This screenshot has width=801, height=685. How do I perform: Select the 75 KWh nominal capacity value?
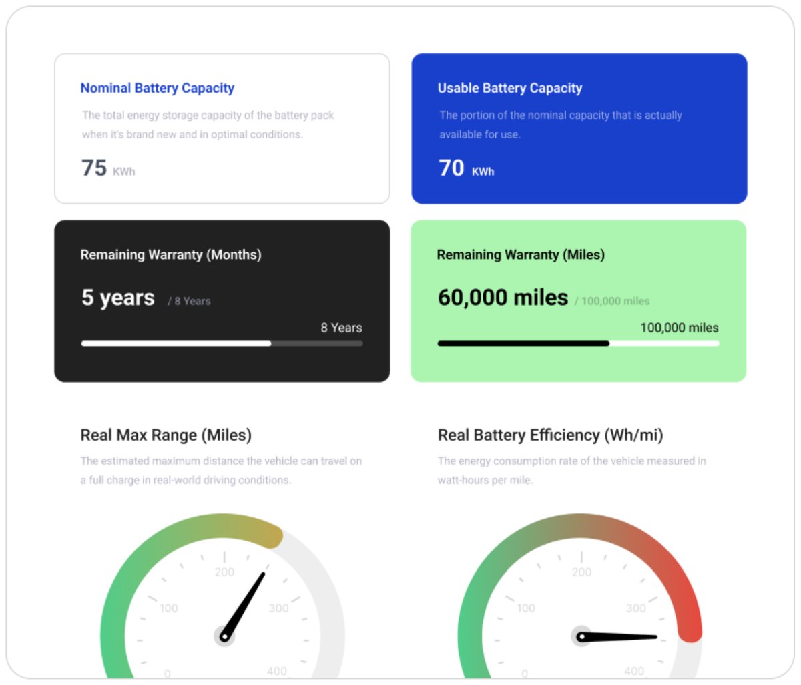tap(108, 168)
